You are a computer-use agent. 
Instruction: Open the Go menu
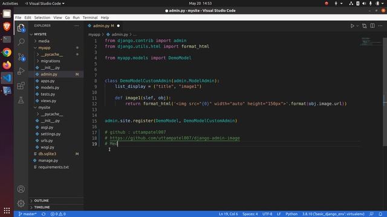click(67, 17)
